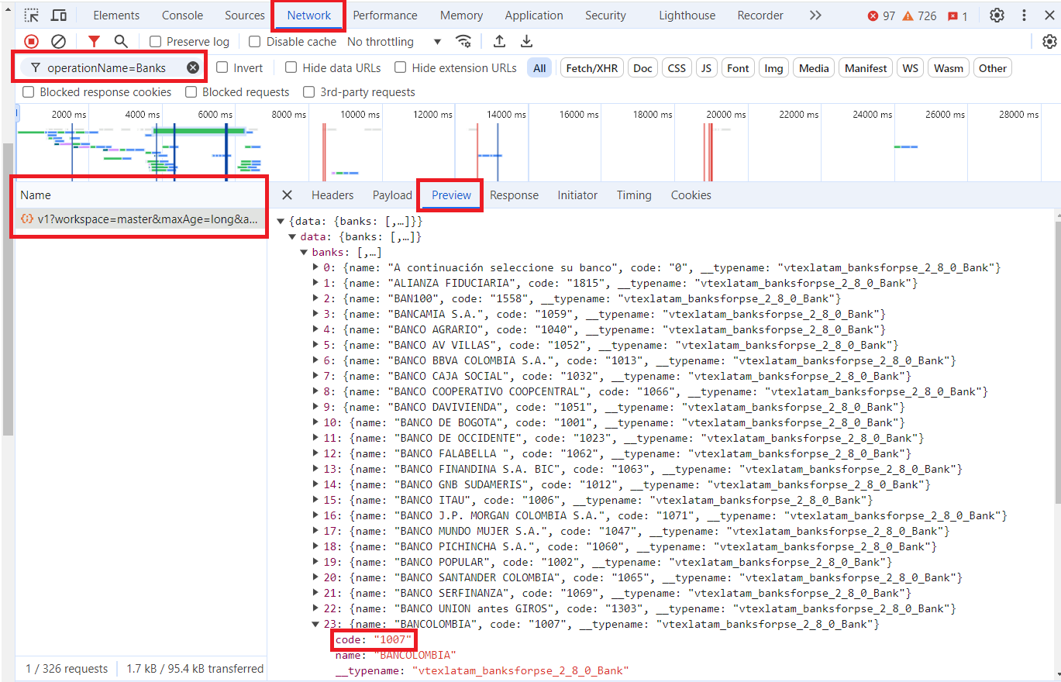Image resolution: width=1061 pixels, height=682 pixels.
Task: Clear the operationName=Banks filter text
Action: click(193, 67)
